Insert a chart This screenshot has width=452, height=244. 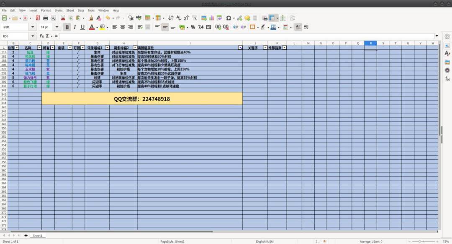[212, 18]
